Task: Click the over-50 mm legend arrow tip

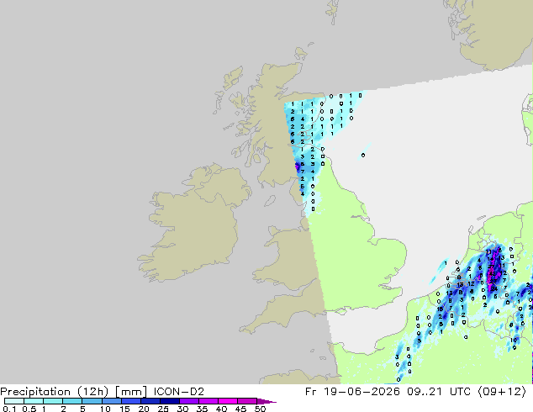Action: 267,401
